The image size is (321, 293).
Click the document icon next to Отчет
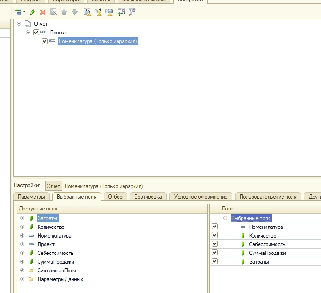28,23
